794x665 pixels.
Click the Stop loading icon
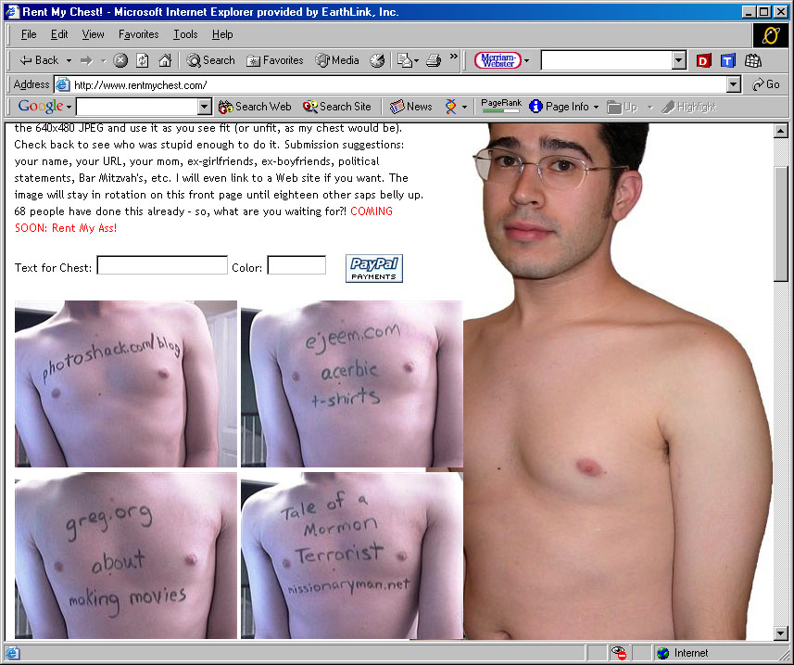pos(120,60)
